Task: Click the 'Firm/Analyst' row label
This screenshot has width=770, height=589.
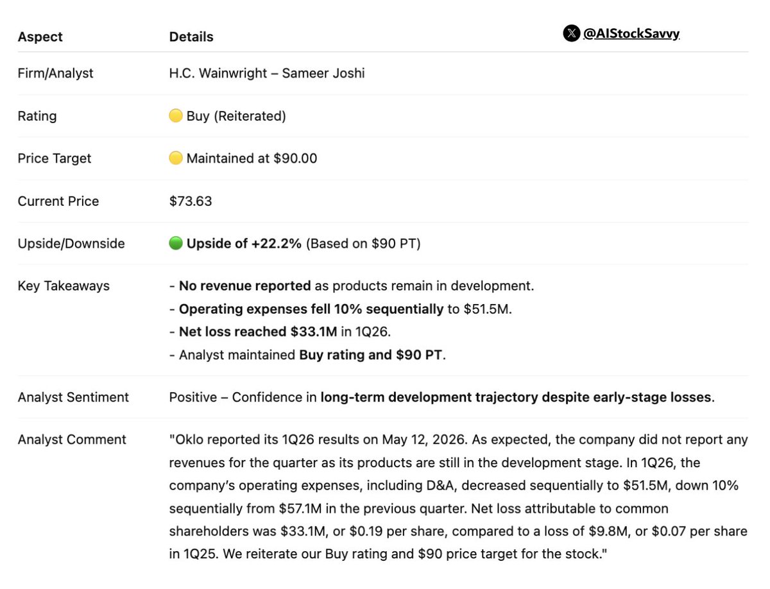Action: (56, 73)
